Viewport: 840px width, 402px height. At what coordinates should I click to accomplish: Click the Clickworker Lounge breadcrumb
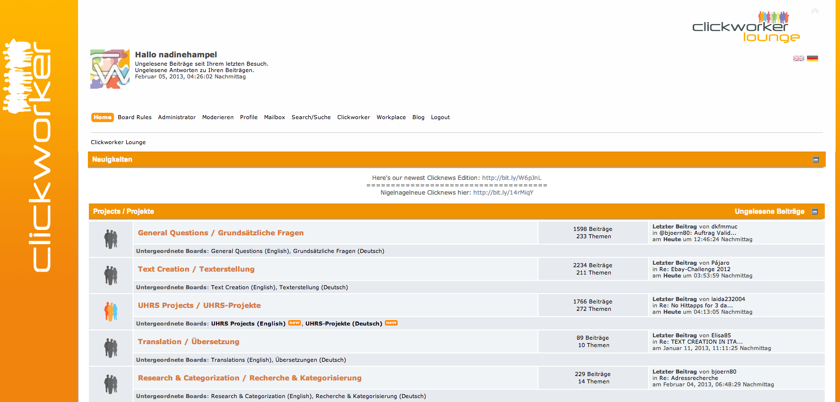(118, 142)
